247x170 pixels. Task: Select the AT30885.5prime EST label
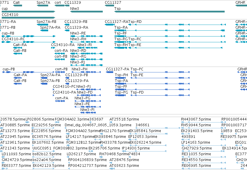click(15, 125)
